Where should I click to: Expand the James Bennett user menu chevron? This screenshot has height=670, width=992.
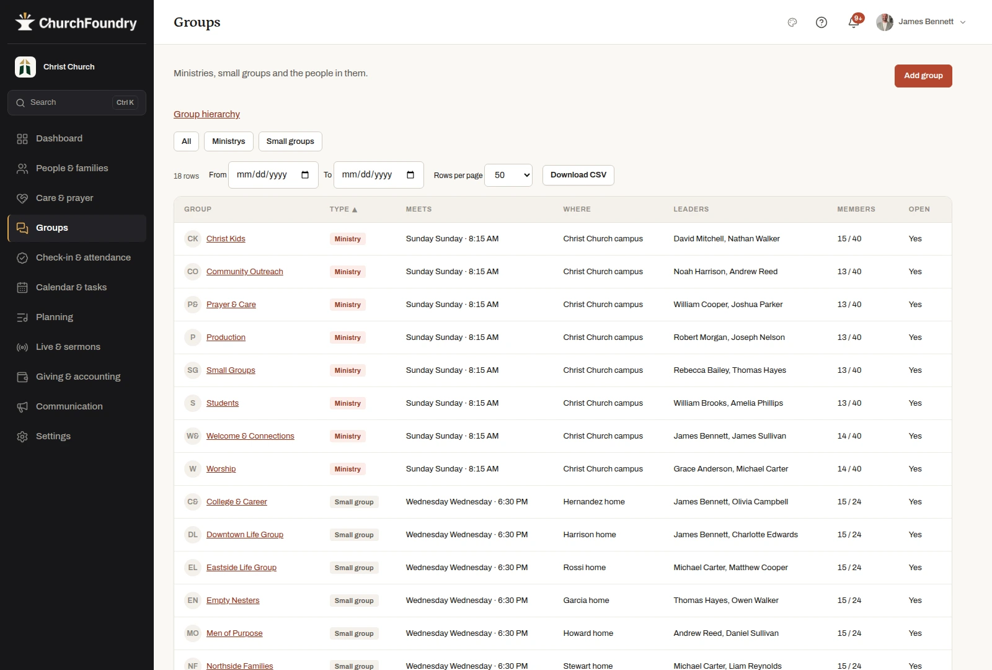[963, 22]
